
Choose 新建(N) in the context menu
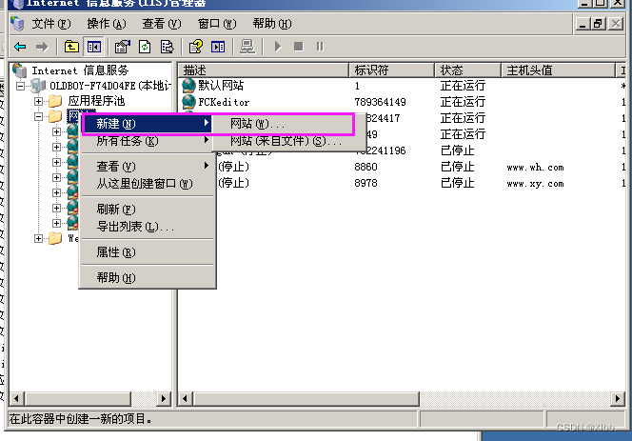pyautogui.click(x=148, y=124)
